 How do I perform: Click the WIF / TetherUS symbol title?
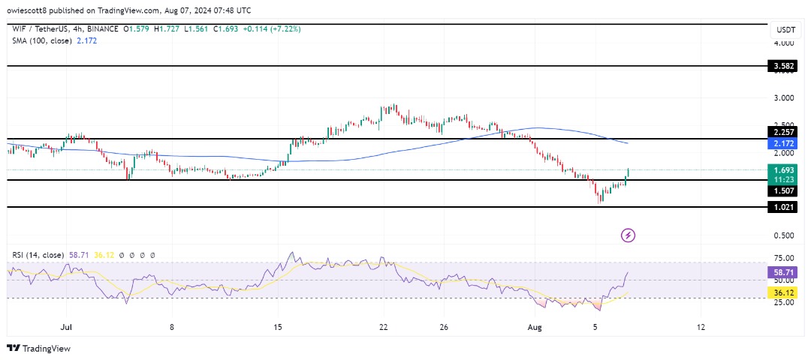point(42,29)
